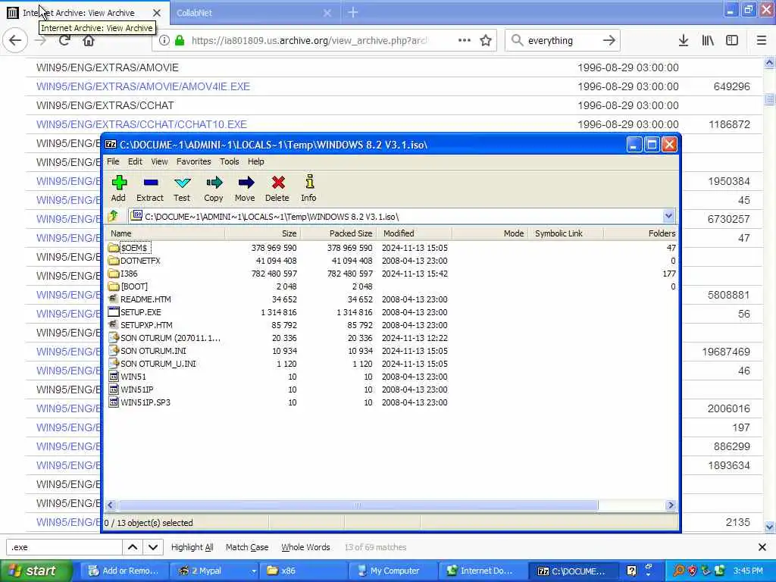776x582 pixels.
Task: Open the Help menu in 7-Zip
Action: pyautogui.click(x=256, y=161)
